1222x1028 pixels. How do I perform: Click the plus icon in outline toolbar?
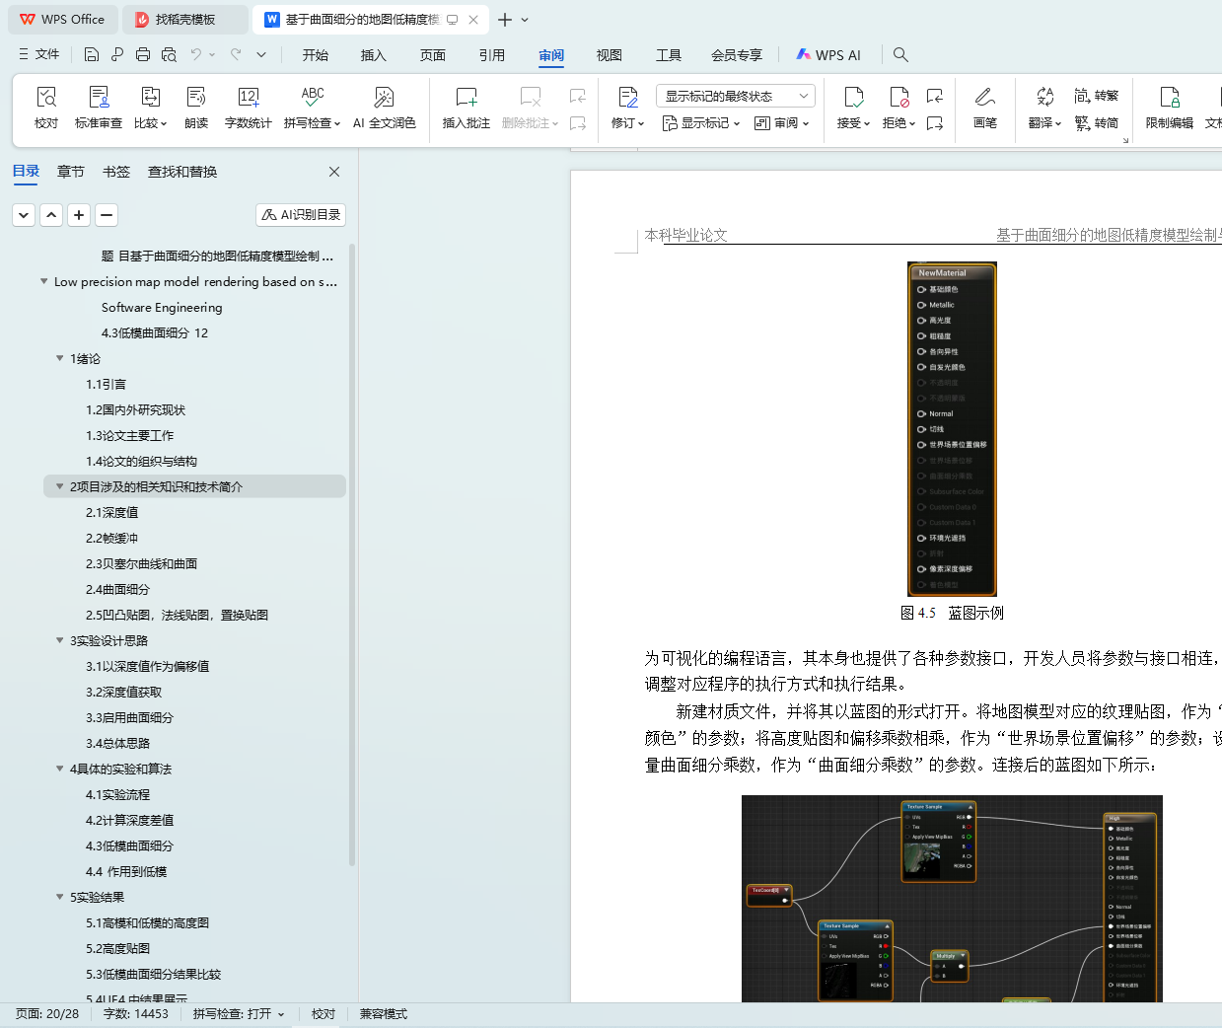[x=79, y=214]
